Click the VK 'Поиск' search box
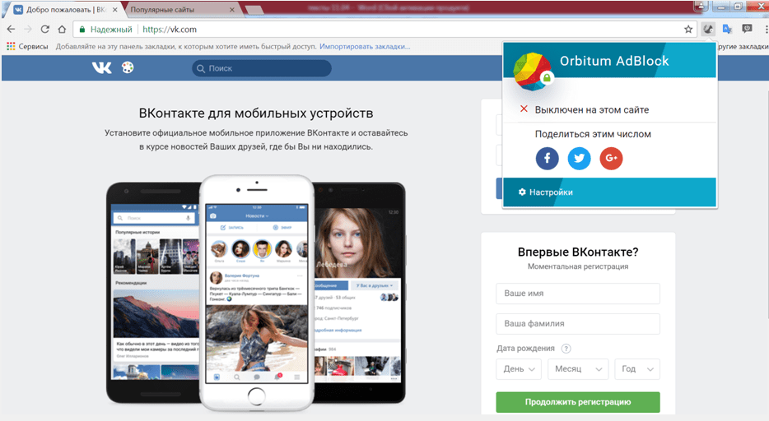The width and height of the screenshot is (769, 421). pos(262,68)
